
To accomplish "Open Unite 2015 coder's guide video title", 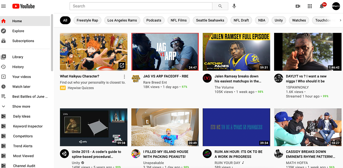I will (96, 154).
